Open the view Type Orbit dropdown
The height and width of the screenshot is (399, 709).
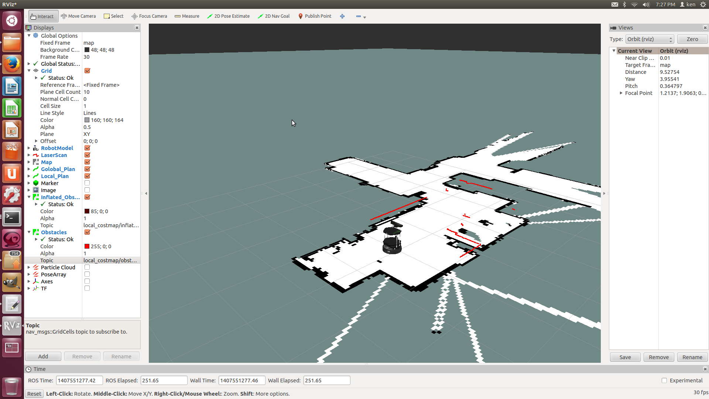650,39
